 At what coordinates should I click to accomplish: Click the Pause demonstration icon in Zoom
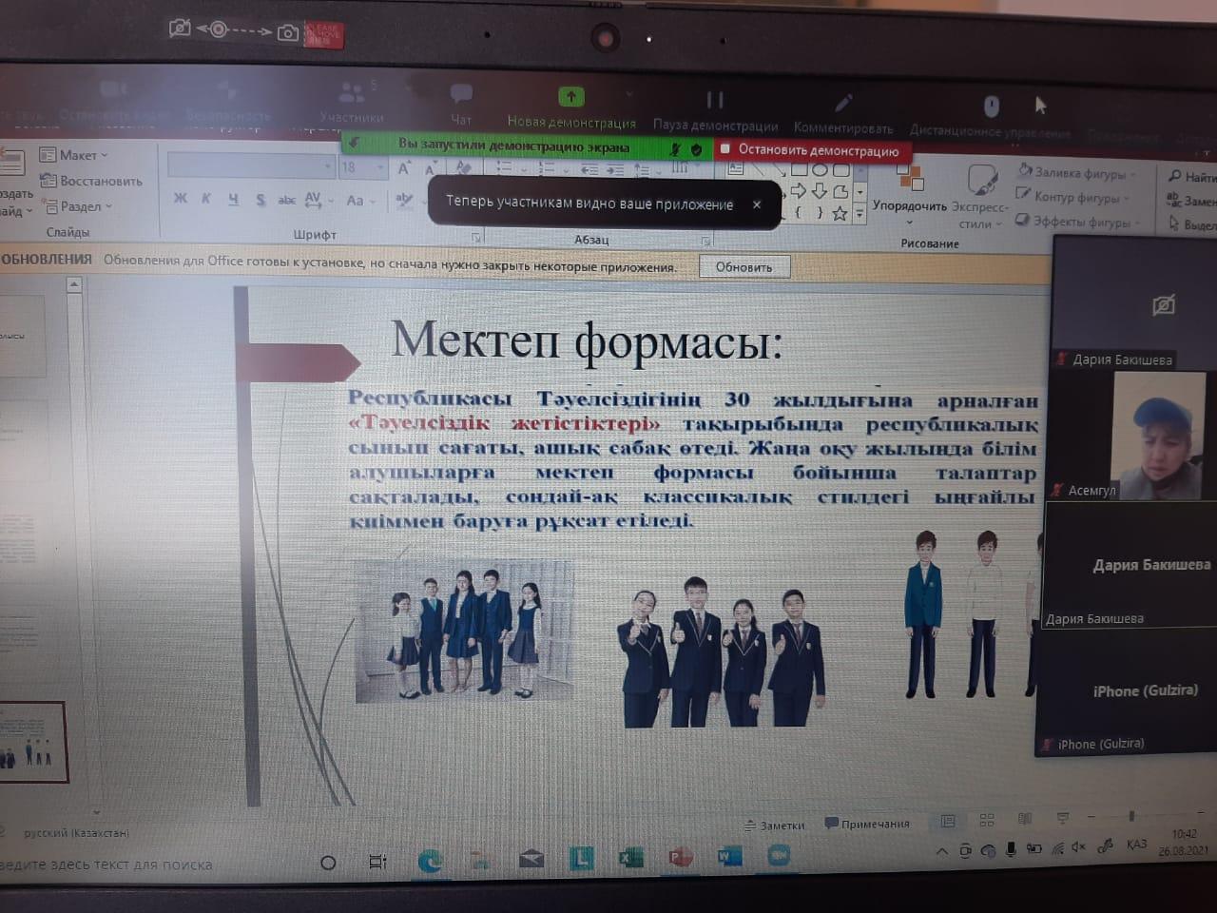coord(715,100)
